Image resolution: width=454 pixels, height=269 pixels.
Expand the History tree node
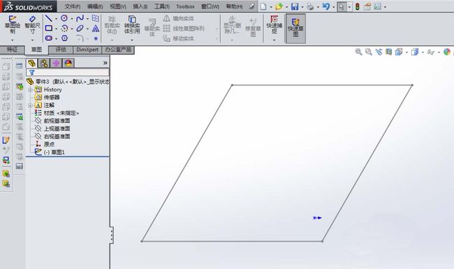click(x=30, y=89)
